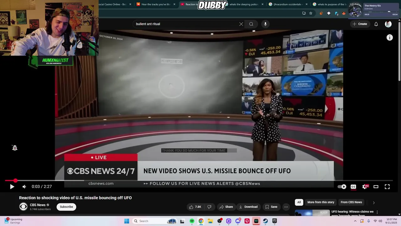Close the 'Hear the tracks' browser tab
This screenshot has width=401, height=226.
[x=174, y=4]
